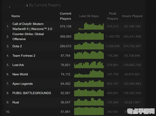156x116 pixels.
Task: Click the Last 30 Days column header
Action: 89,16
